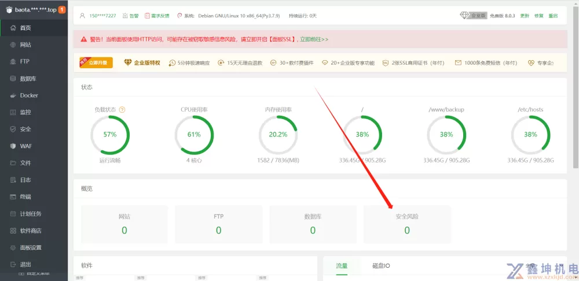The width and height of the screenshot is (579, 281).
Task: Open the 网站 menu item
Action: tap(34, 45)
